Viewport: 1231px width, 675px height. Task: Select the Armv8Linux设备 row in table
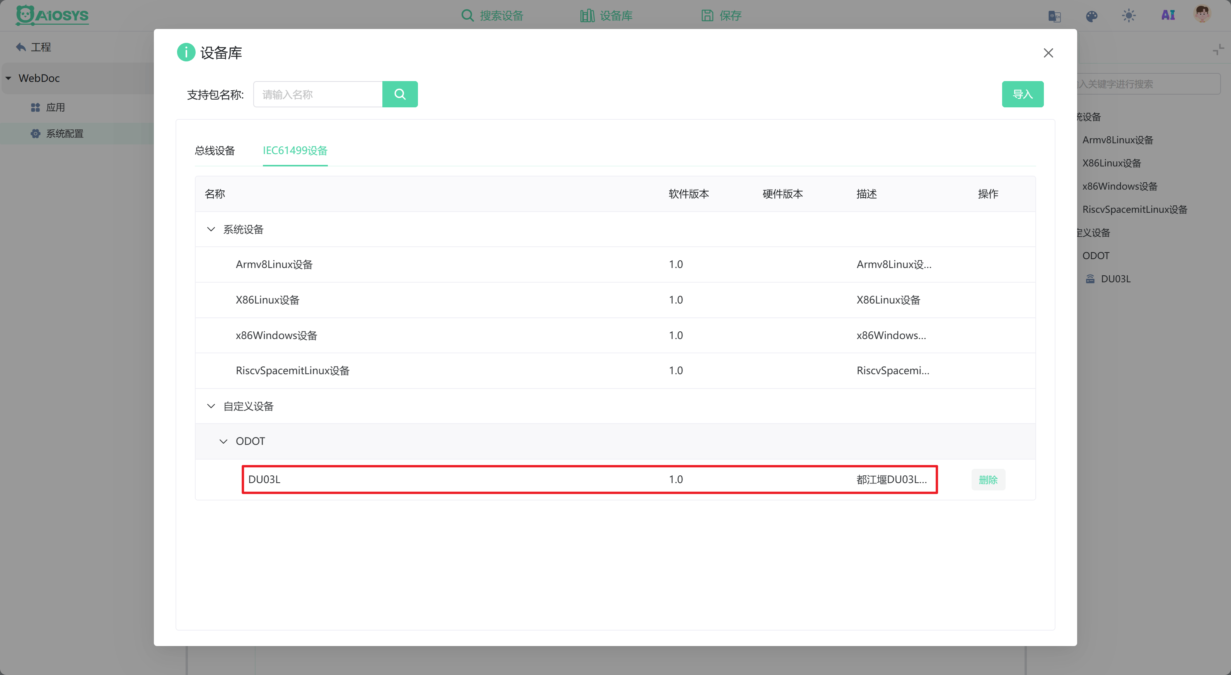click(615, 265)
